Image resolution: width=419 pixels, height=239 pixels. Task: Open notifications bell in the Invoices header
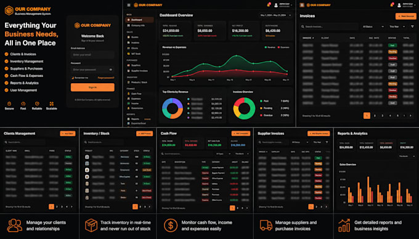pyautogui.click(x=392, y=5)
